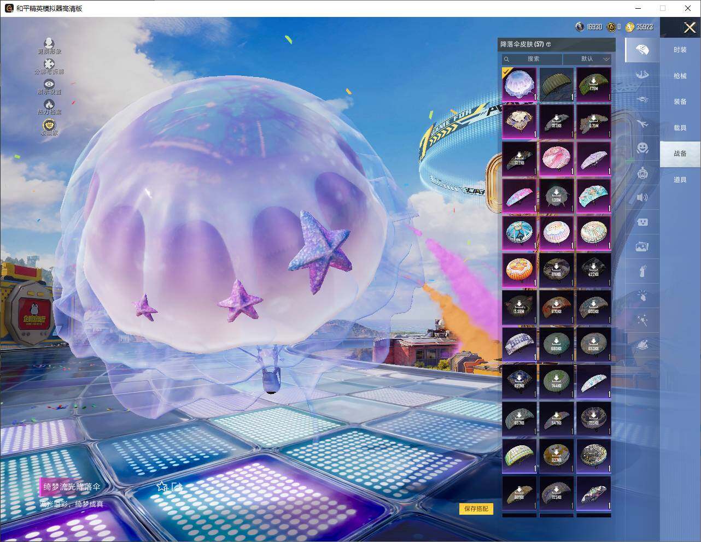Select the airplane skin category icon

(642, 124)
